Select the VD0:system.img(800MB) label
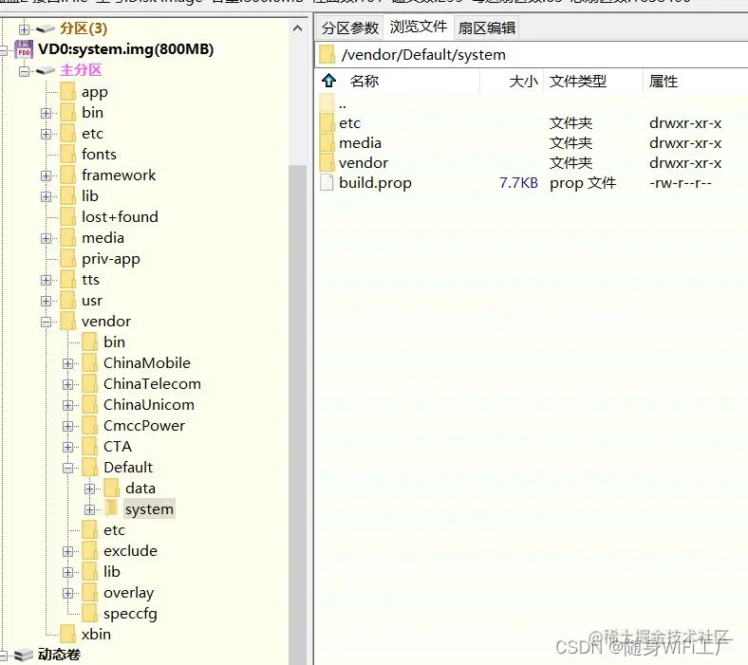 click(x=125, y=49)
